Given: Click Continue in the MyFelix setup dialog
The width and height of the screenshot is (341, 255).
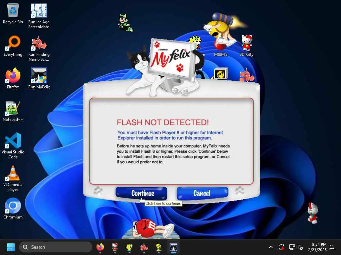Looking at the screenshot, I should pyautogui.click(x=141, y=193).
